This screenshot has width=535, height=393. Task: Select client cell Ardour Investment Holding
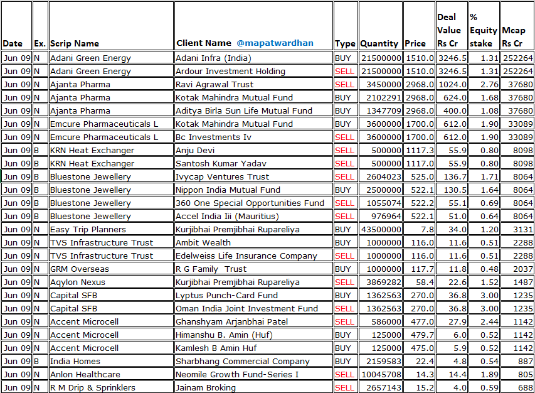253,71
